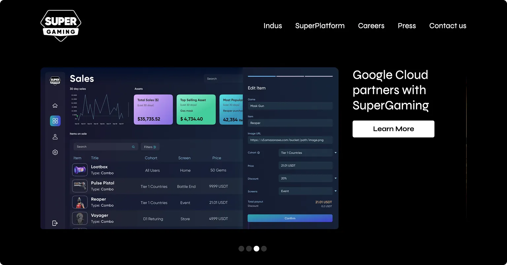Screen dimensions: 507x265
Task: Click the Google Cloud partners headline
Action: pos(391,90)
